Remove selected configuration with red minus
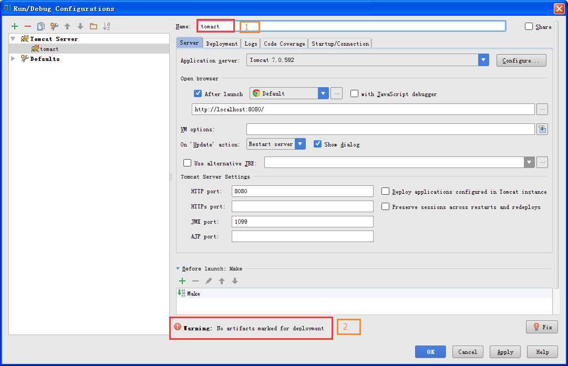This screenshot has width=568, height=366. (x=28, y=26)
